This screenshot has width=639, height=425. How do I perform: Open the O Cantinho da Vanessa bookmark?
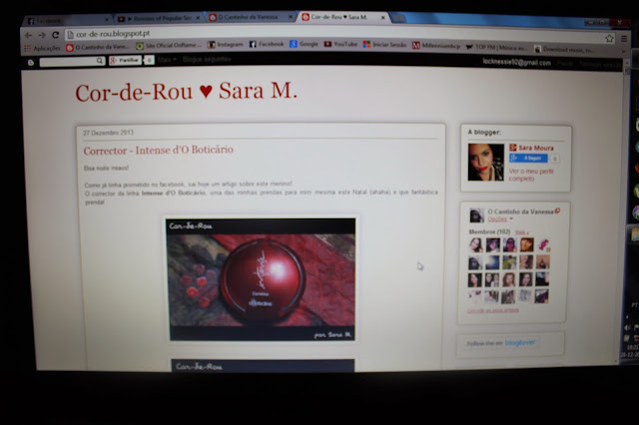pos(98,47)
